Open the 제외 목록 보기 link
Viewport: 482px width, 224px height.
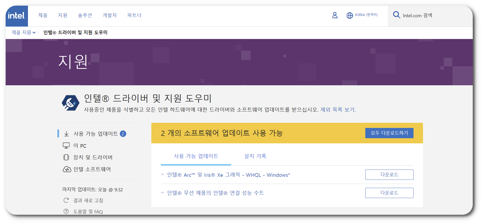[x=338, y=110]
